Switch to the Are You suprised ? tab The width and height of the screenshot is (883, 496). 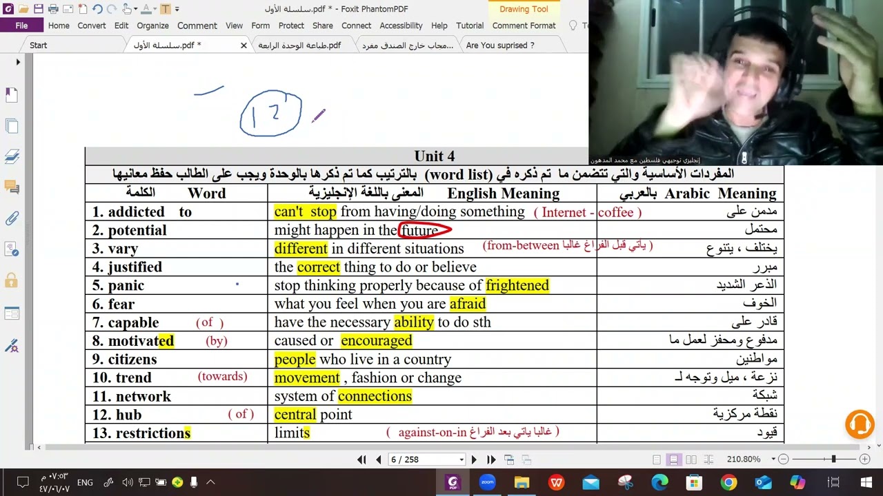(x=500, y=45)
